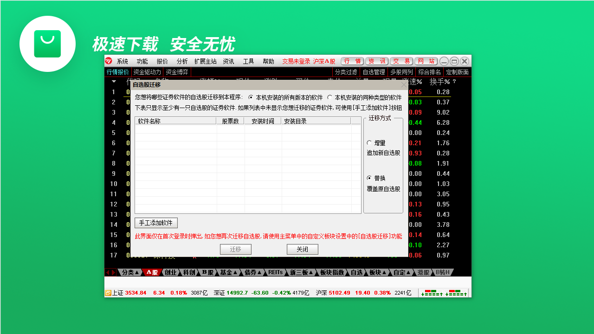Switch to the 创业 tab

[170, 273]
